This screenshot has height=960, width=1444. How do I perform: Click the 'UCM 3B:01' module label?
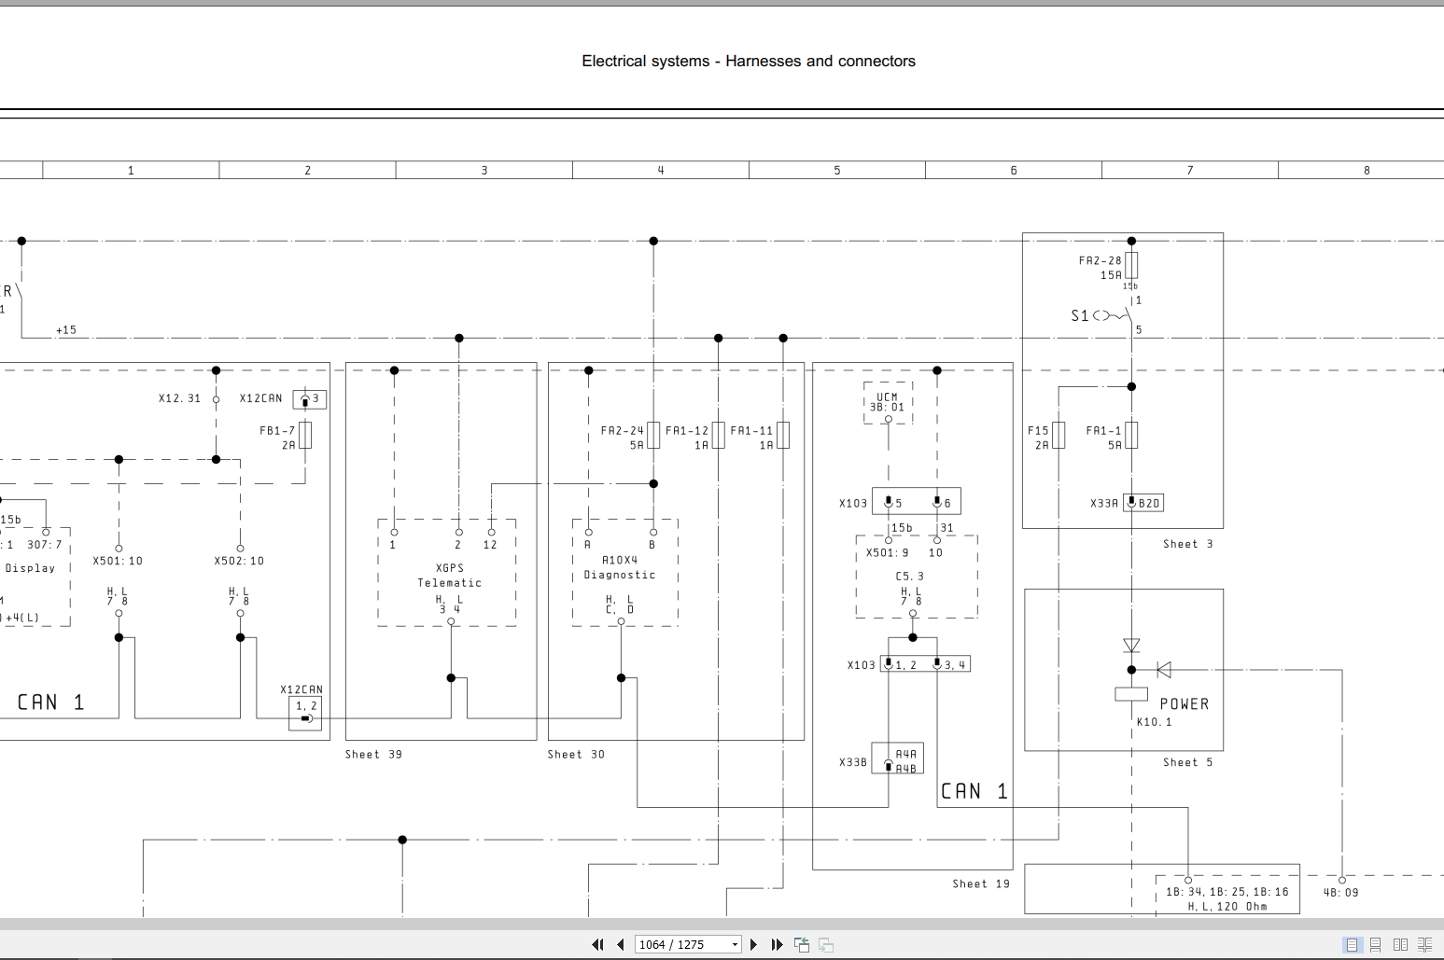tap(888, 402)
